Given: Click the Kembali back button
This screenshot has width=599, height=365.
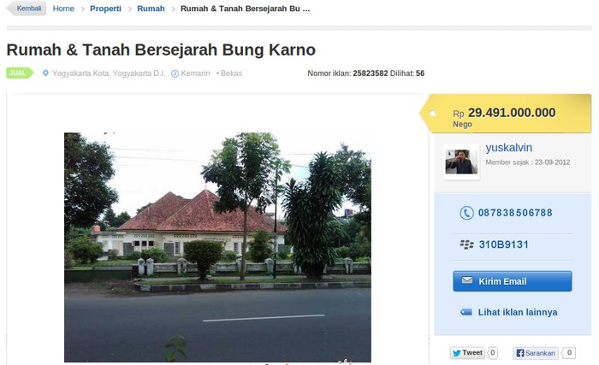Looking at the screenshot, I should pyautogui.click(x=27, y=9).
